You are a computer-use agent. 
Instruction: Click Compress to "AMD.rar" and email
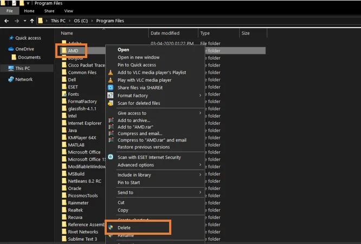(x=152, y=140)
